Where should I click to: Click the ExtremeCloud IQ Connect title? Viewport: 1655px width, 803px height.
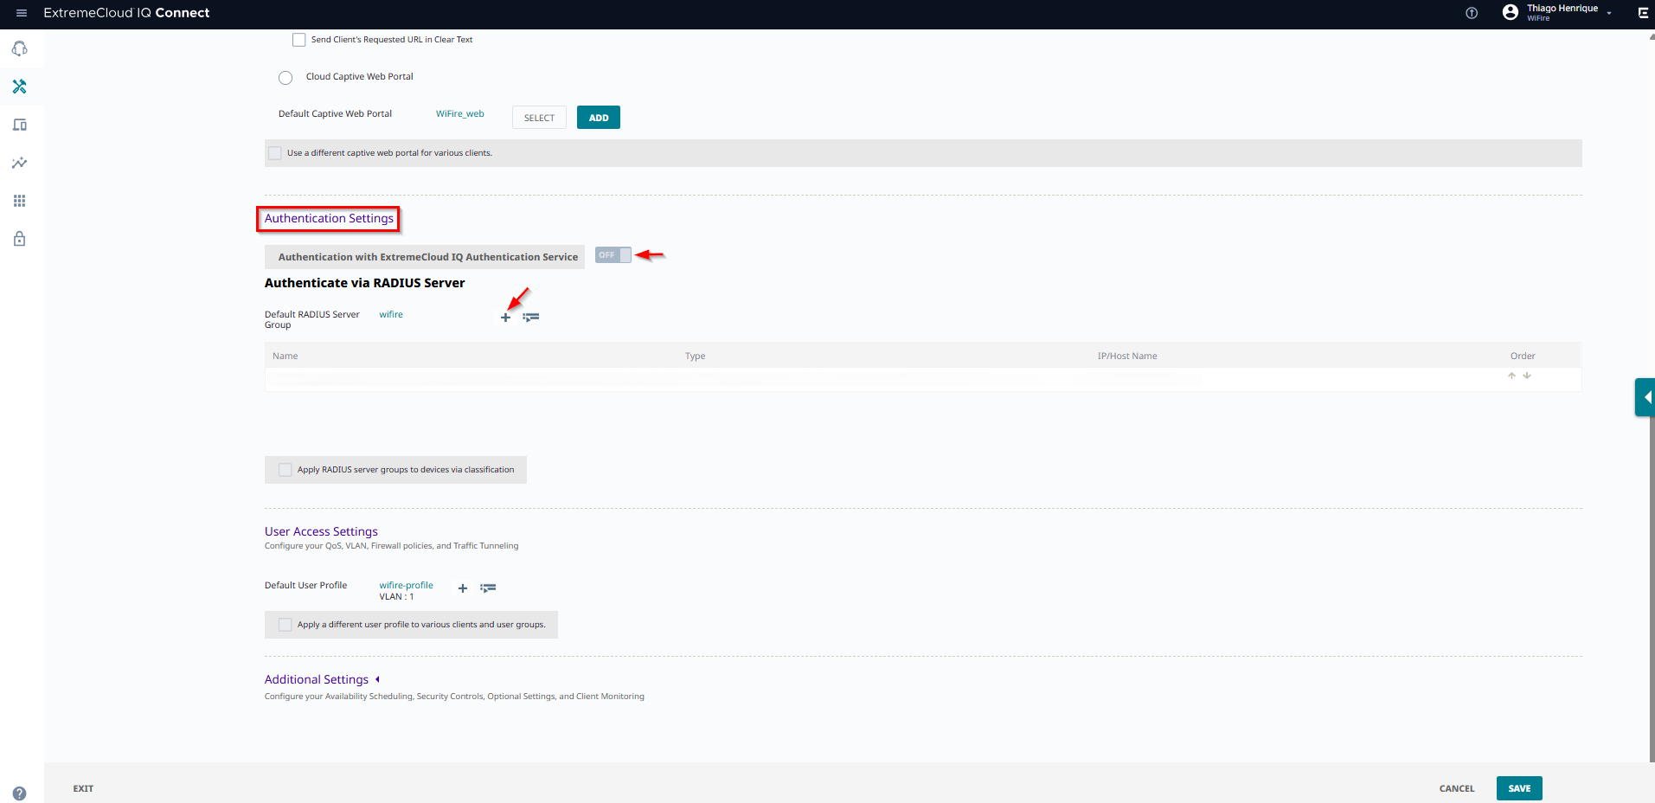tap(126, 13)
